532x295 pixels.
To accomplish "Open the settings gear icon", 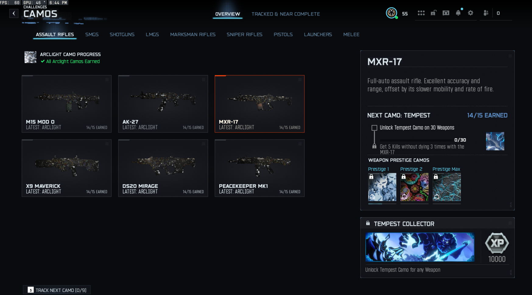I will point(470,13).
